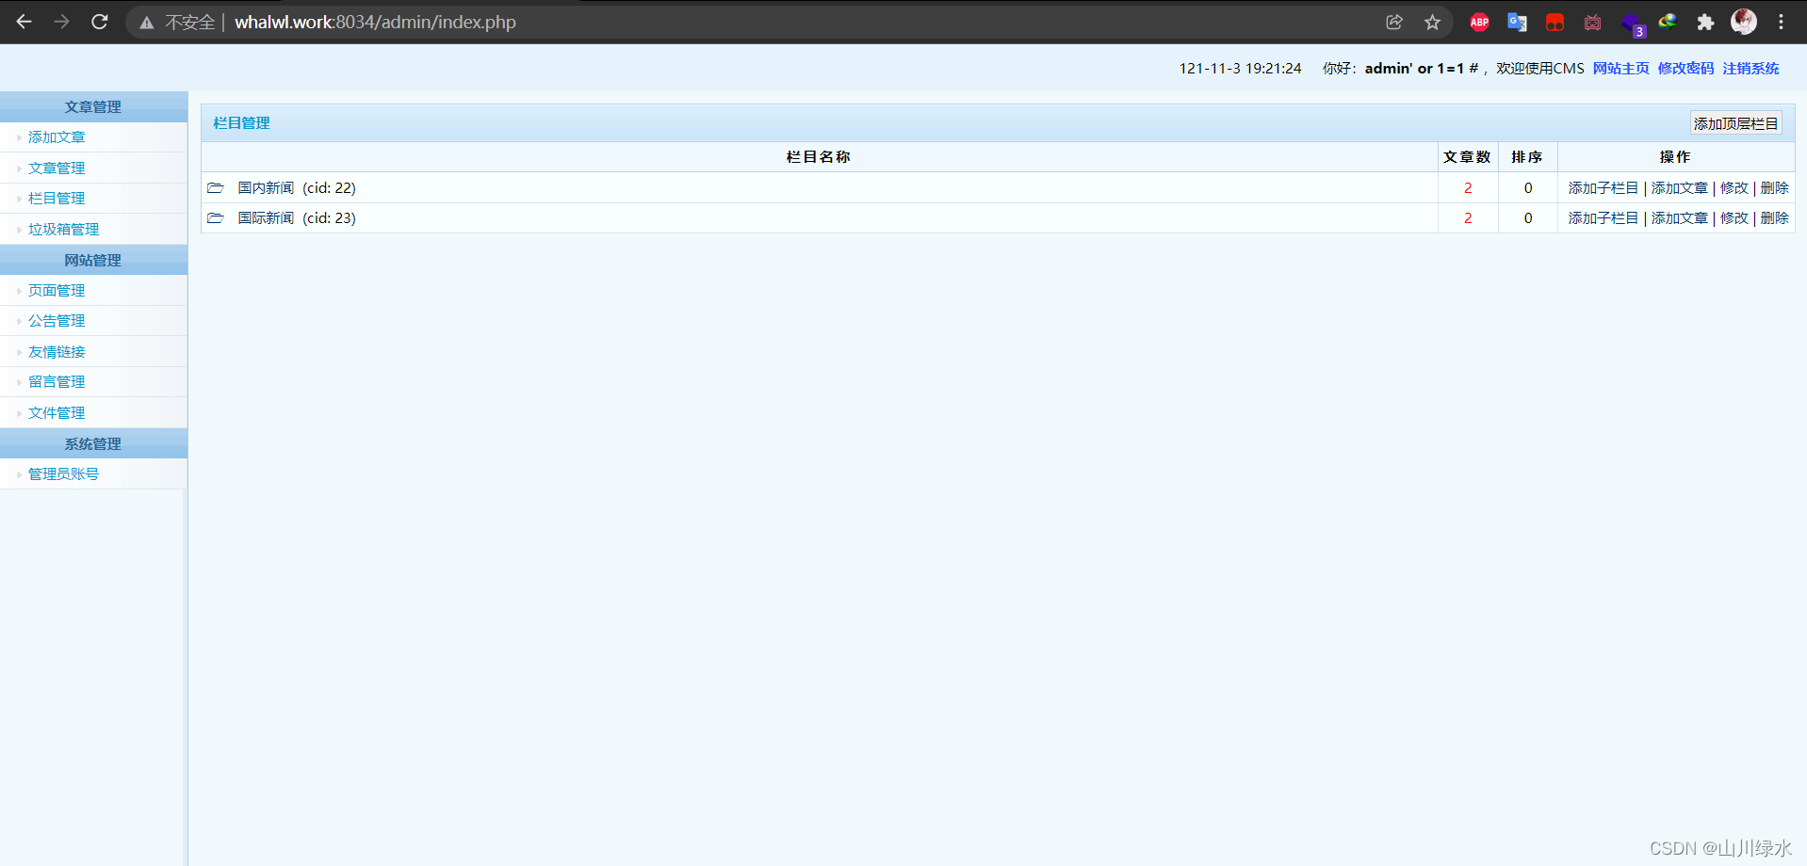The height and width of the screenshot is (866, 1807).
Task: Click the 添加顶层栏目 button
Action: pyautogui.click(x=1735, y=123)
